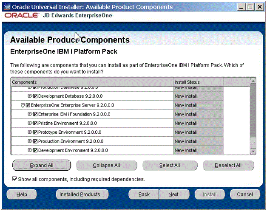
Task: Open the Help button
Action: 22,194
